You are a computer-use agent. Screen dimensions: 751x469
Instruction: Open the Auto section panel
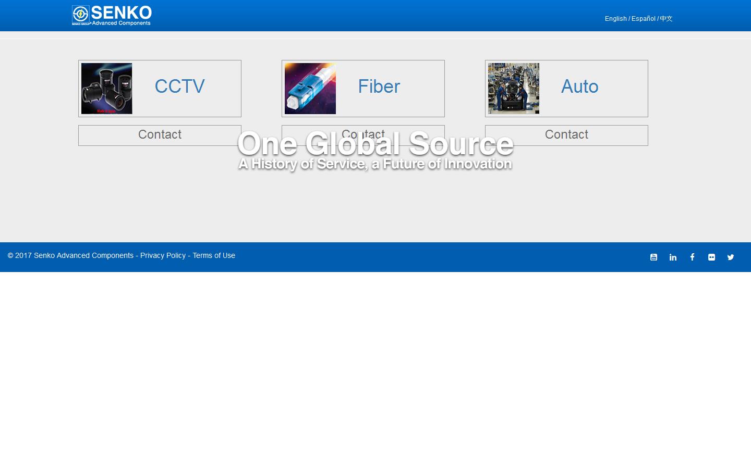[579, 87]
